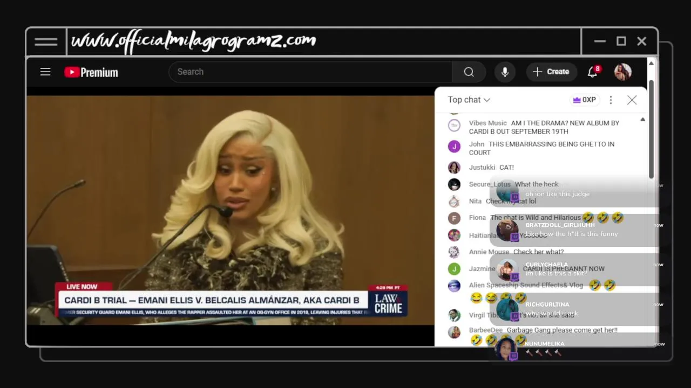The image size is (691, 388).
Task: Click Jazmine's green J avatar
Action: point(454,268)
